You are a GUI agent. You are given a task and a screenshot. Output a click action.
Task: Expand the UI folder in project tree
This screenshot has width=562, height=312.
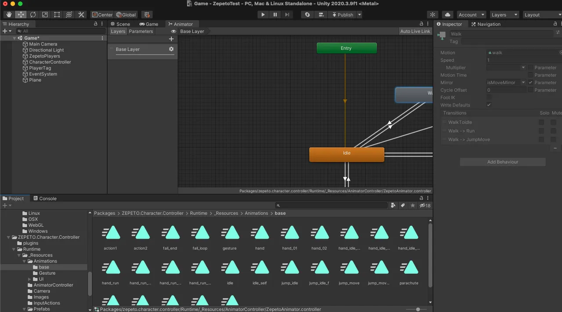tap(29, 279)
